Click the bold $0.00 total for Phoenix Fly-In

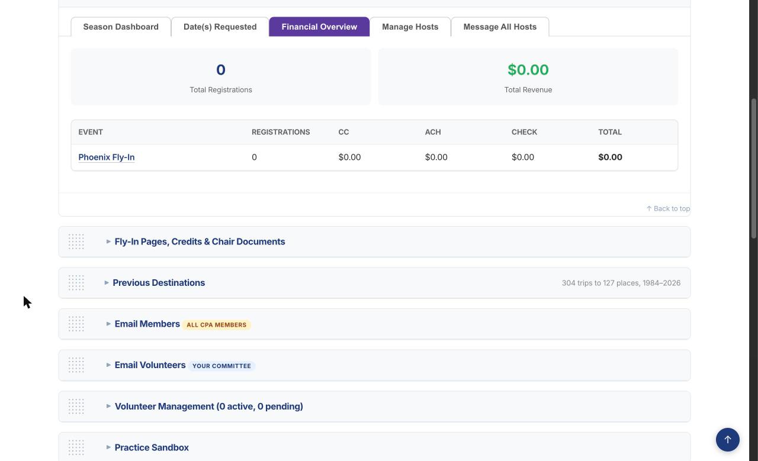point(610,157)
